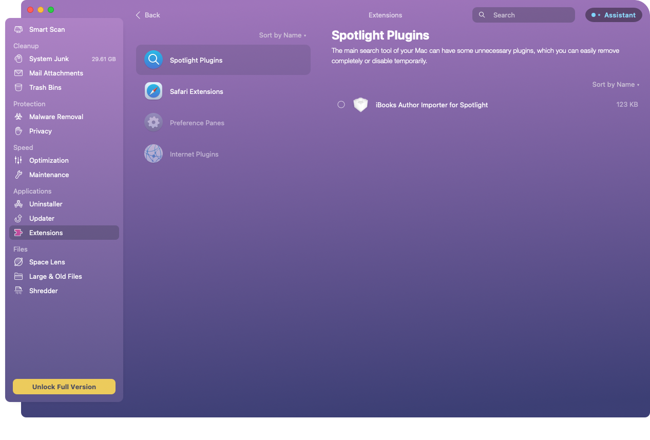Click Unlock Full Version button

[64, 387]
